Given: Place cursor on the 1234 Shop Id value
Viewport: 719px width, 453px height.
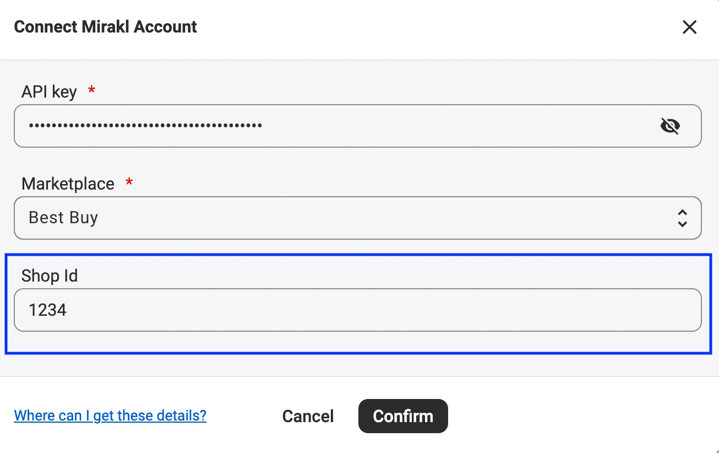Looking at the screenshot, I should click(48, 310).
